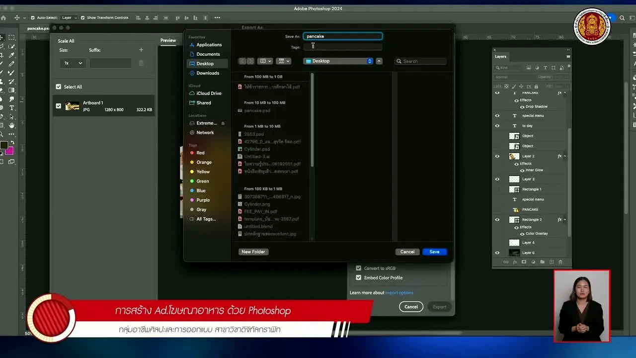The image size is (636, 358).
Task: Select the Path Selection arrow tool
Action: (x=12, y=117)
